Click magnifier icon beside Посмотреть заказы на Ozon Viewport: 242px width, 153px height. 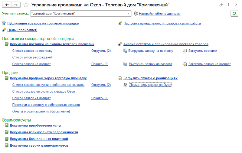[125, 85]
